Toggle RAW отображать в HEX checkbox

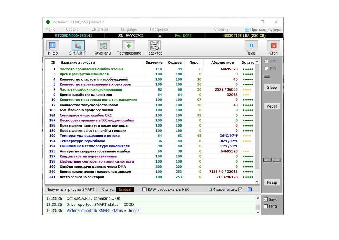click(145, 189)
